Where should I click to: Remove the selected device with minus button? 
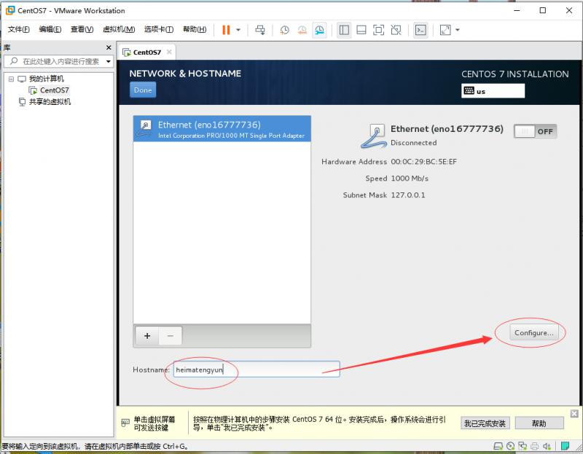coord(171,336)
